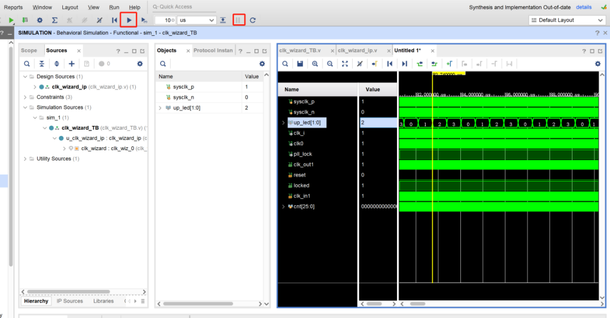Click the Step down-arrow icon in main toolbar
The height and width of the screenshot is (318, 610).
[223, 20]
